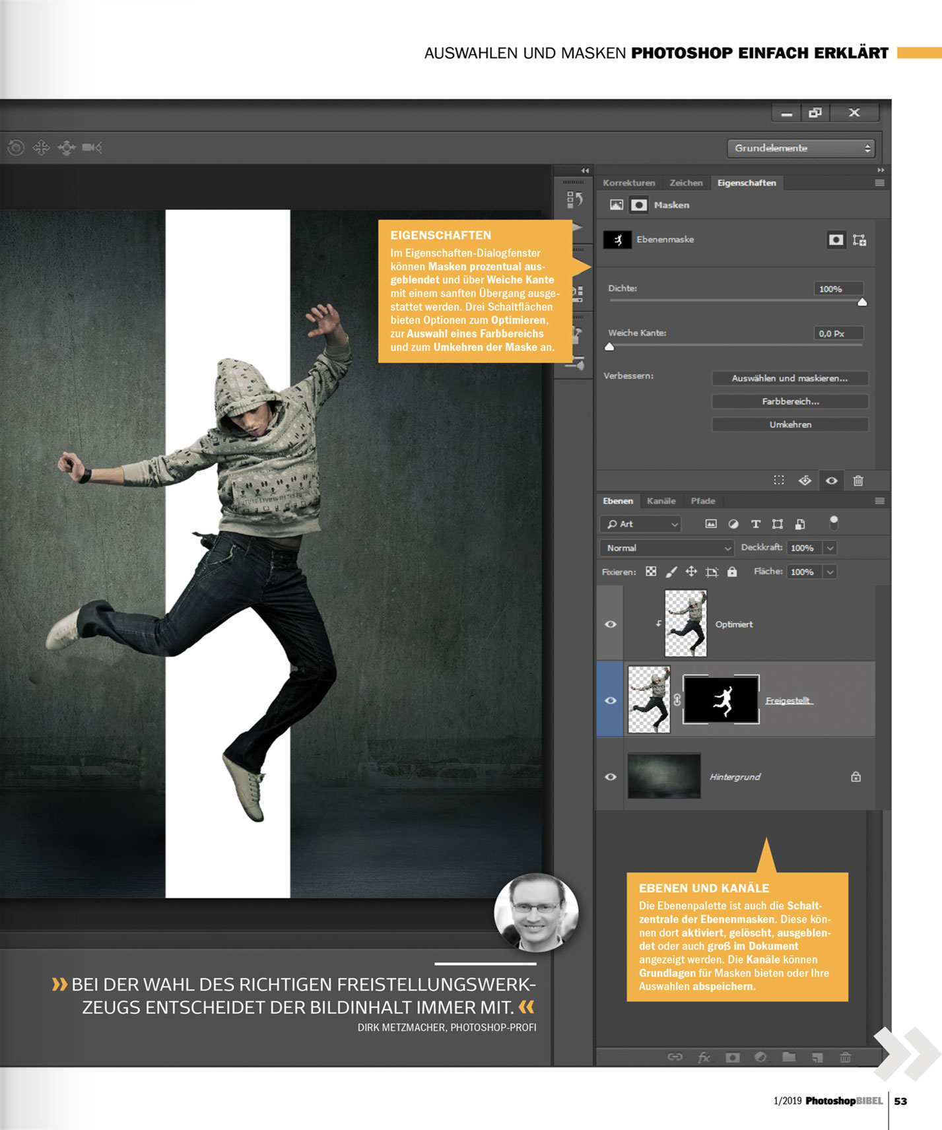Viewport: 942px width, 1130px height.
Task: Hide the Hintergrund layer
Action: tap(611, 777)
